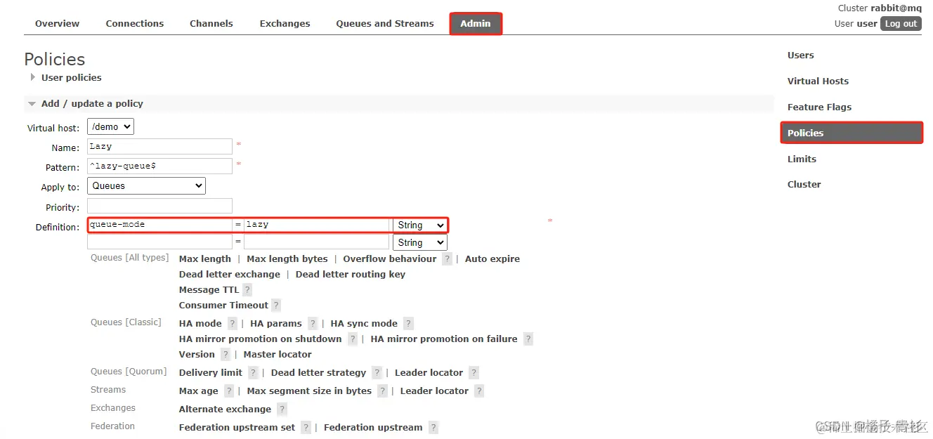This screenshot has width=933, height=439.
Task: Open help for Streams Leader locator
Action: (x=479, y=391)
